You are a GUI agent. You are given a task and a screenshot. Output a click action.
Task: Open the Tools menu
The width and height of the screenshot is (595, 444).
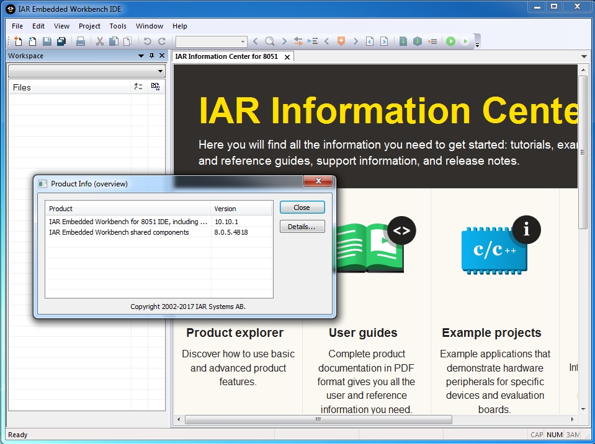pyautogui.click(x=118, y=26)
